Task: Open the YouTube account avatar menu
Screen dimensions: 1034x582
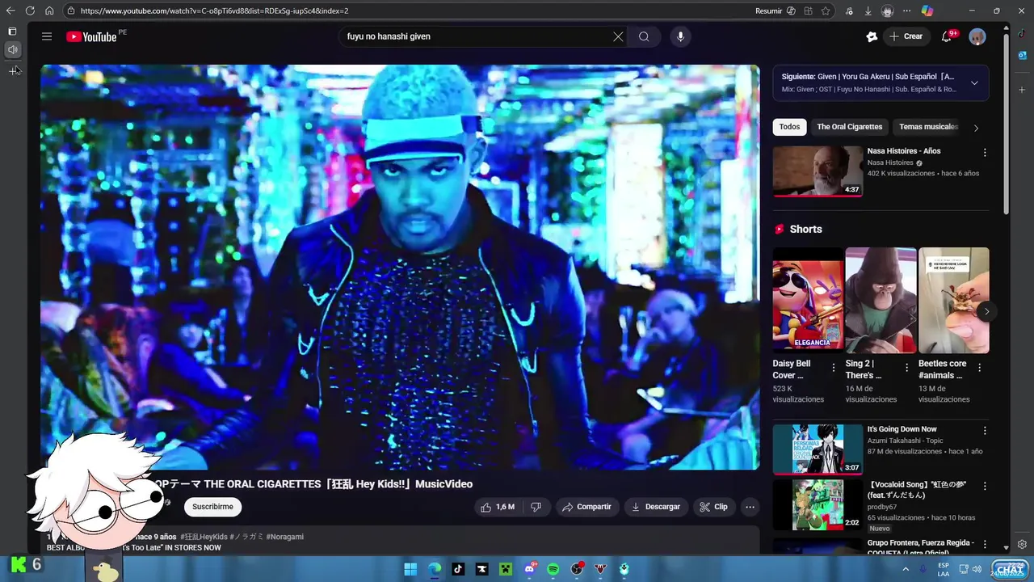Action: pyautogui.click(x=977, y=36)
